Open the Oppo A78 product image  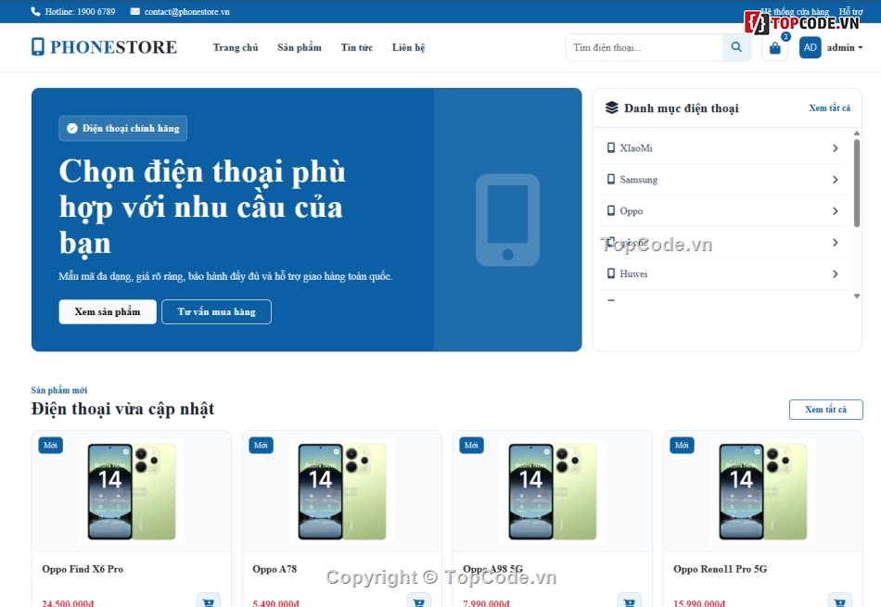pyautogui.click(x=341, y=491)
